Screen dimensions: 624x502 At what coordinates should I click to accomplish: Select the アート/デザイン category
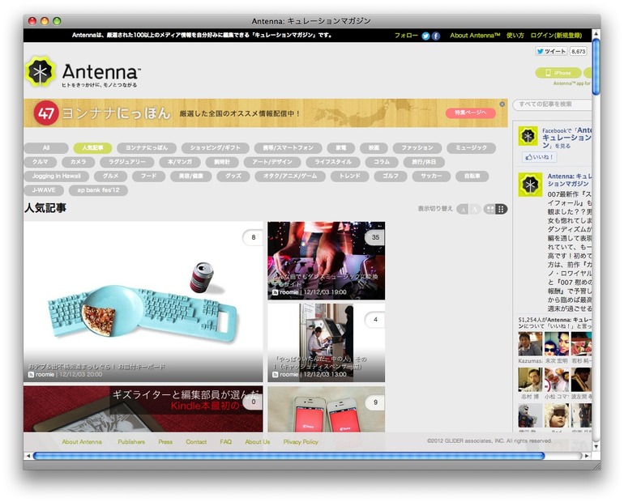tap(272, 162)
